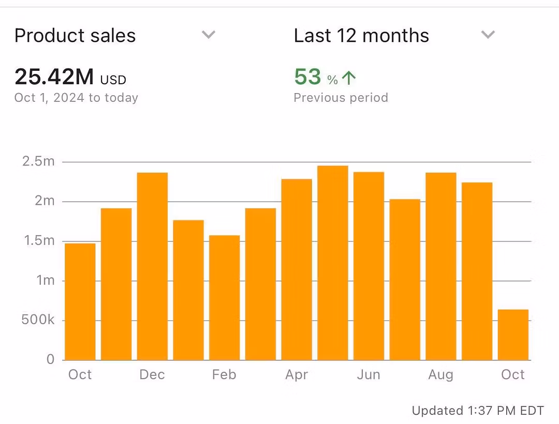Screen dimensions: 559x424
Task: Click the Updated 1:37 PM EDT timestamp
Action: [x=478, y=411]
